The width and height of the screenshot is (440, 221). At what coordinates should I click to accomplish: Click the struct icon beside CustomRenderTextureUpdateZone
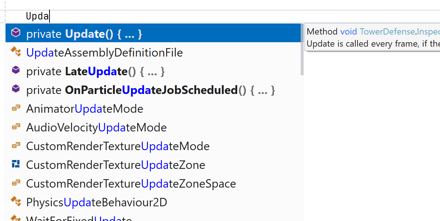pyautogui.click(x=16, y=164)
